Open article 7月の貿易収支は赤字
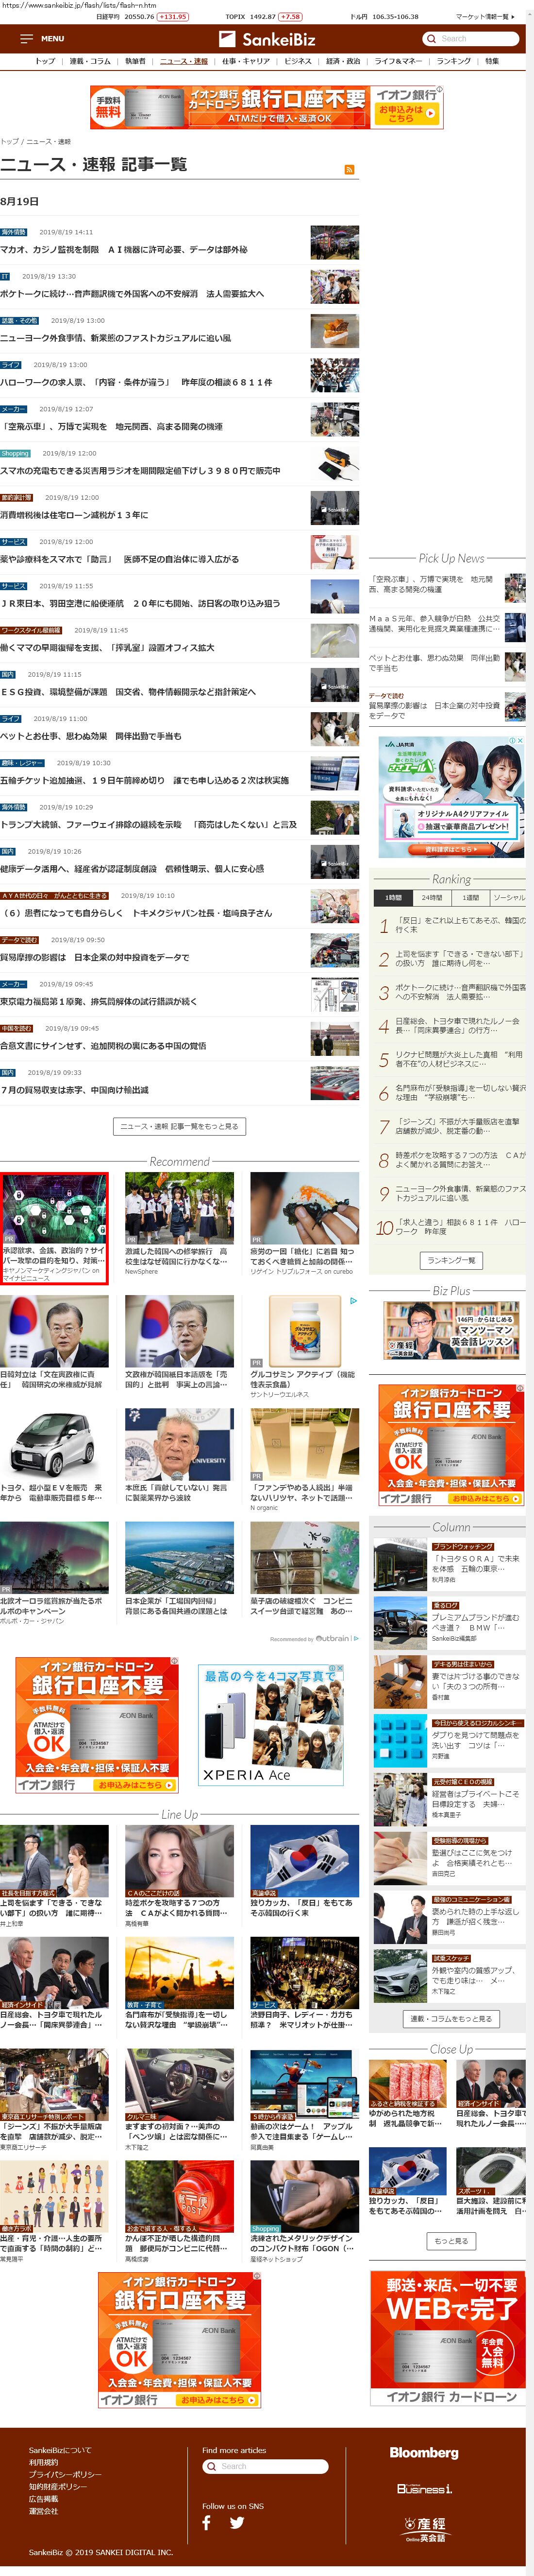Image resolution: width=534 pixels, height=2576 pixels. [74, 1090]
